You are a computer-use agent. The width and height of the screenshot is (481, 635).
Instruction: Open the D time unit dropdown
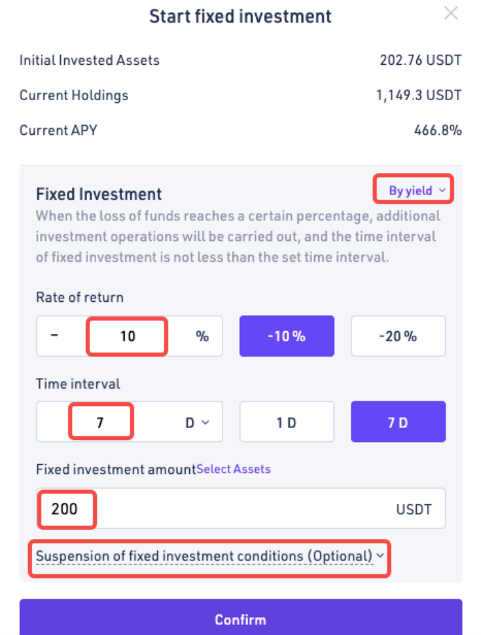coord(196,422)
